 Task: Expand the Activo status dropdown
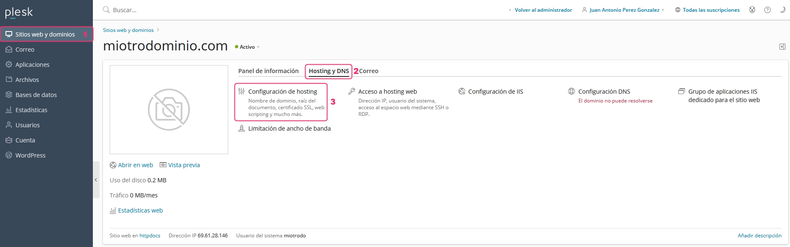pyautogui.click(x=248, y=47)
